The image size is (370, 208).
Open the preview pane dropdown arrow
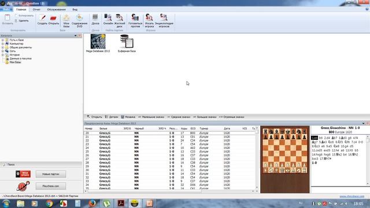[x=363, y=123]
